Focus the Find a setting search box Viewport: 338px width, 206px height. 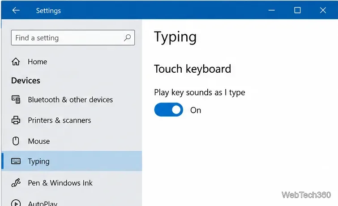tap(73, 37)
